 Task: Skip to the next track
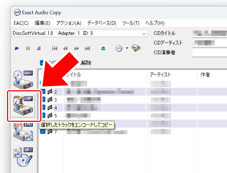click(87, 48)
